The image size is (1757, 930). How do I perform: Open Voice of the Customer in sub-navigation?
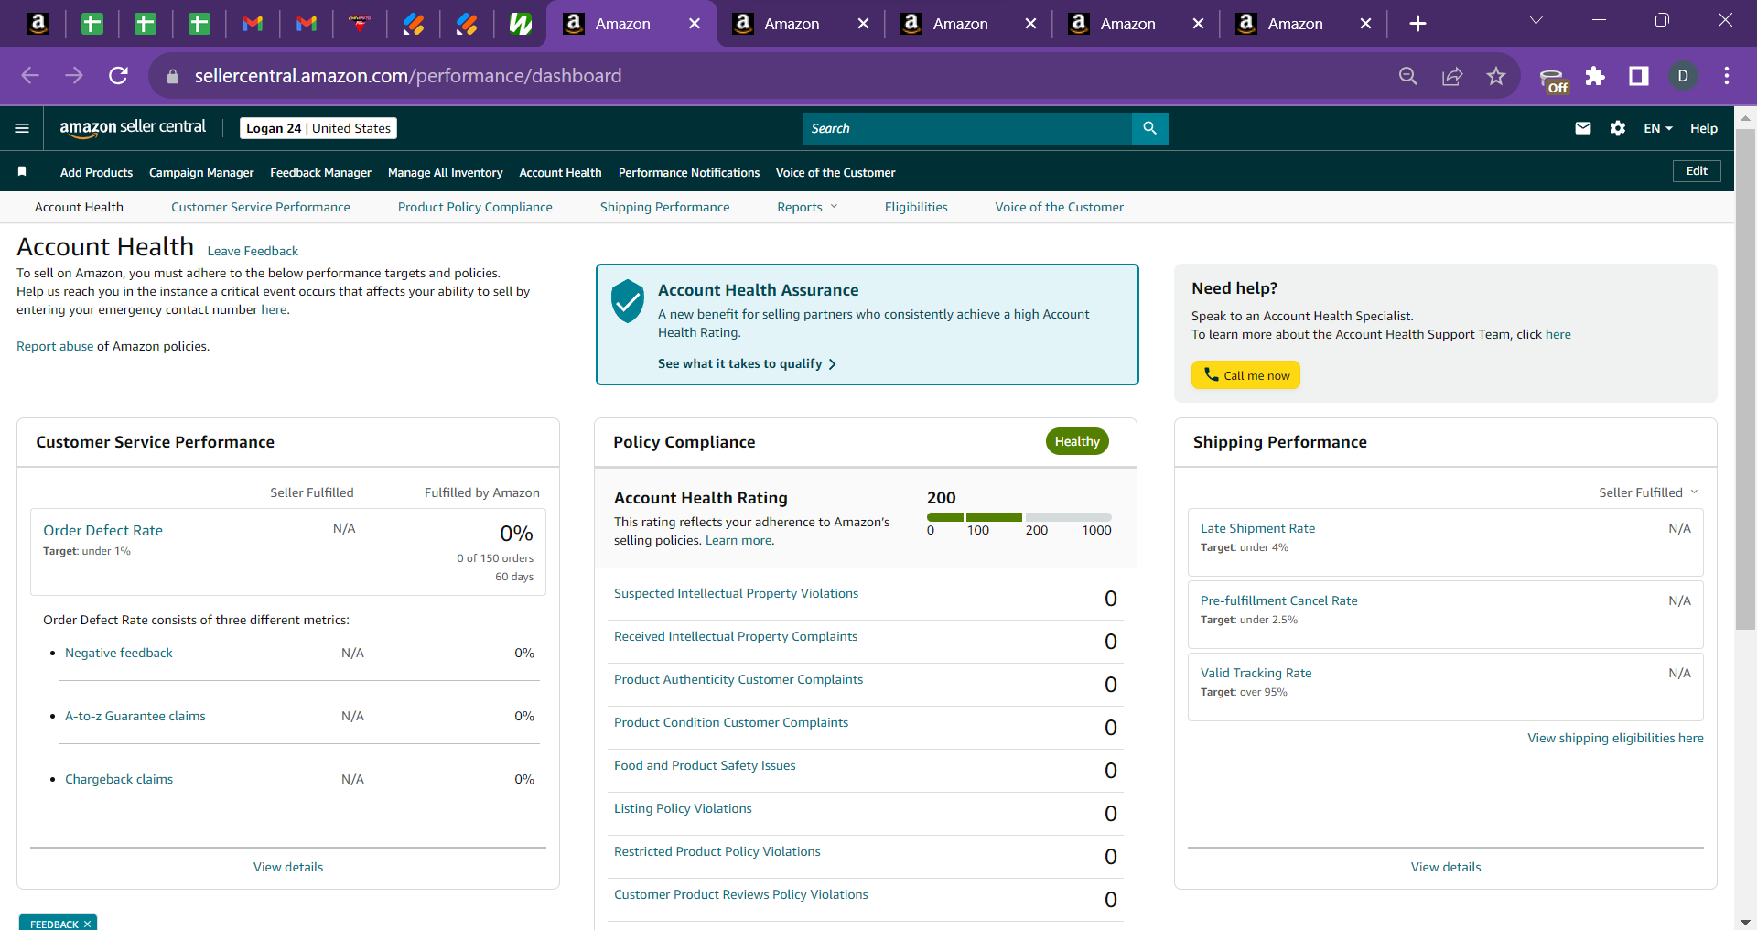pyautogui.click(x=1059, y=207)
